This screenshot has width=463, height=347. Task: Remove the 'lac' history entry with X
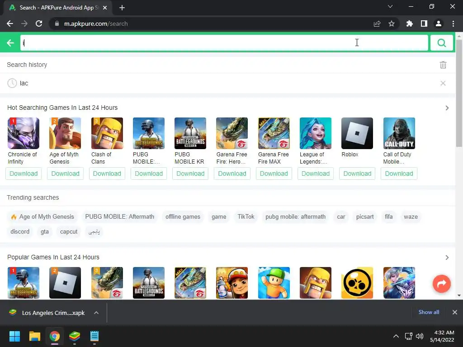[443, 83]
